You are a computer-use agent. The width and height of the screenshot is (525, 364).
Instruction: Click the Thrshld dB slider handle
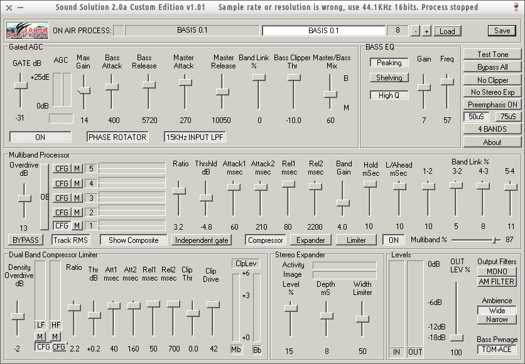point(206,198)
